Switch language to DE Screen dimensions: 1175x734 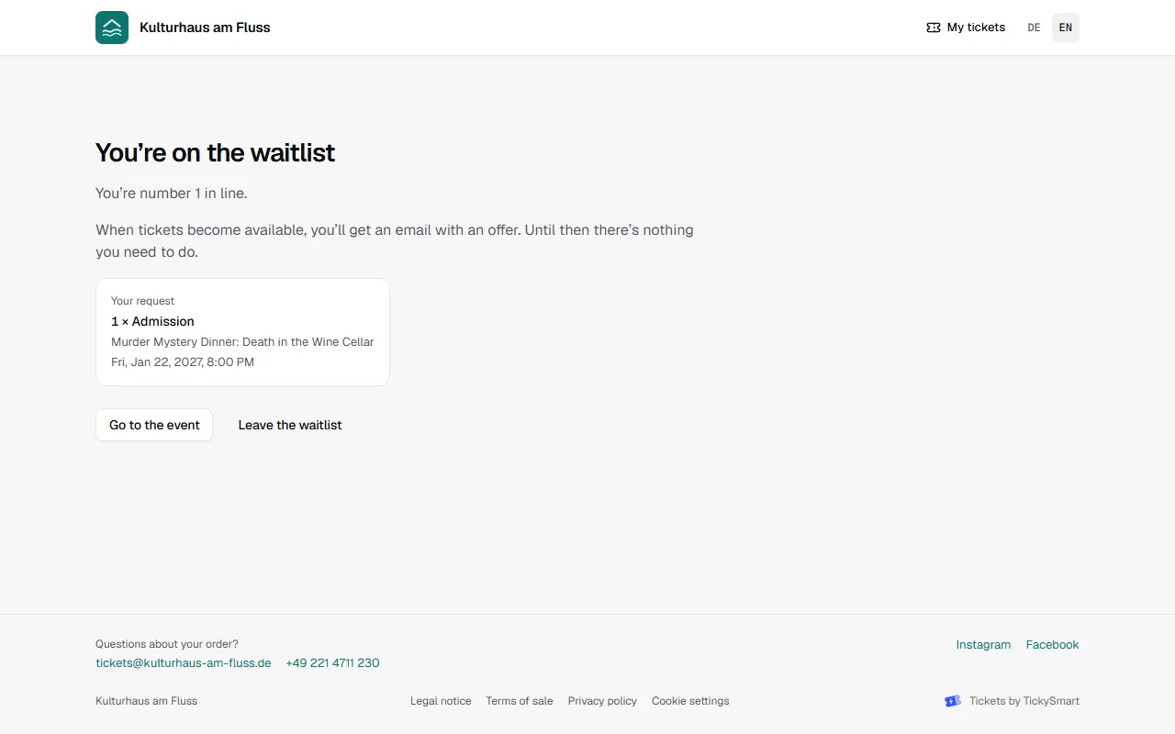pyautogui.click(x=1034, y=28)
